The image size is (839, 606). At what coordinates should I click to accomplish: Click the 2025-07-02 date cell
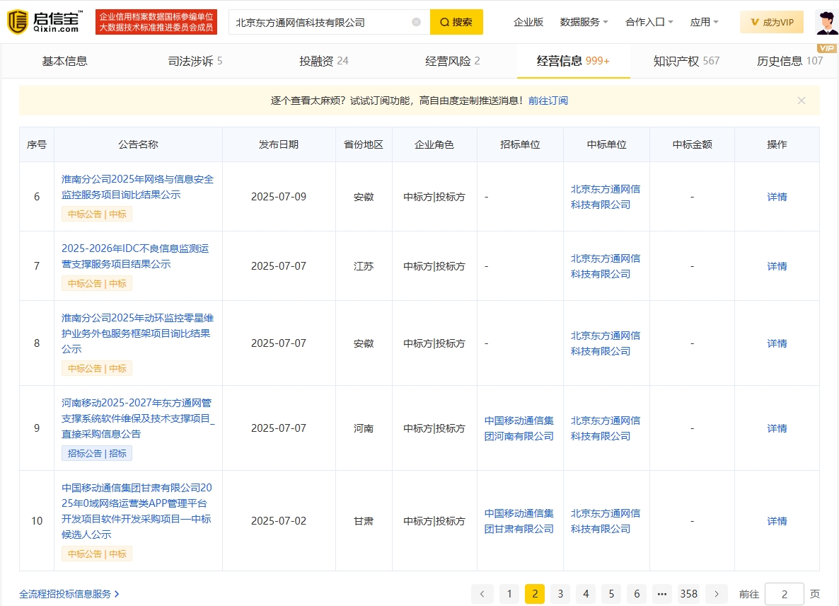pos(279,521)
